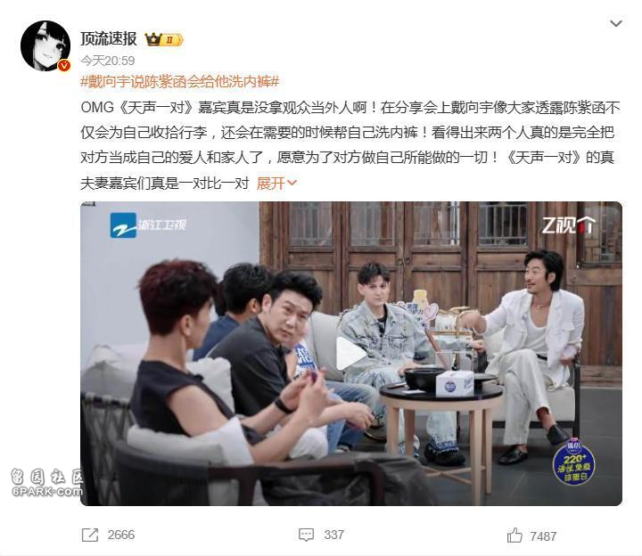Like the post with thumbs-up icon

(x=514, y=536)
